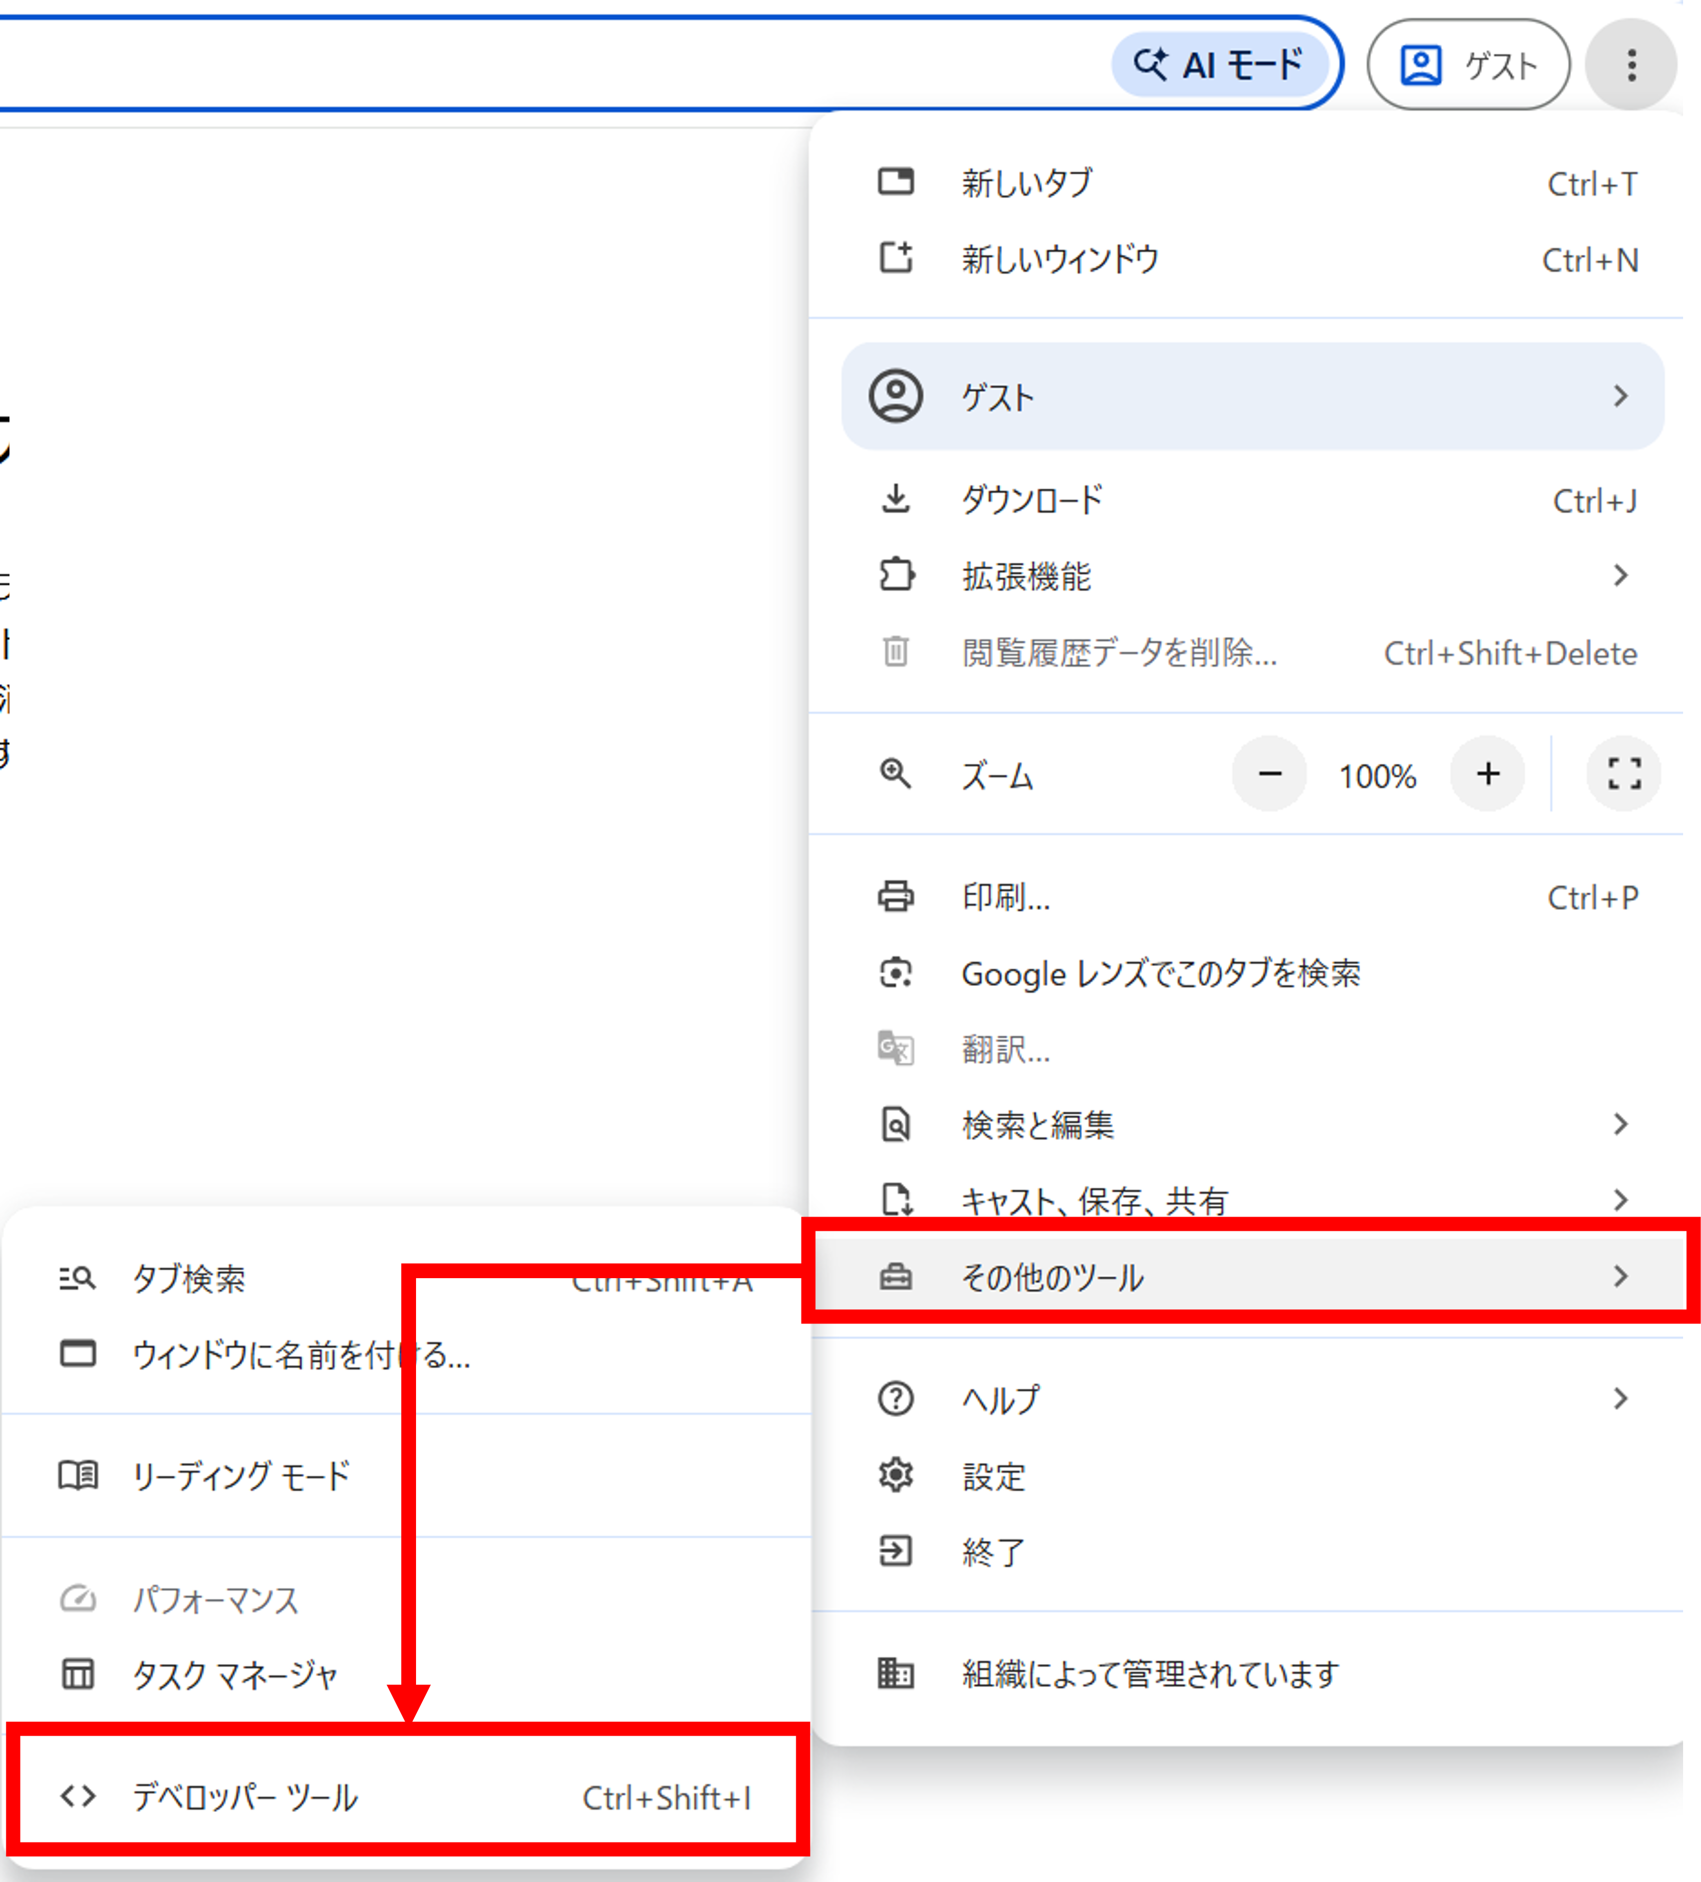Choose ウィンドウに名前を付ける... entry

click(x=301, y=1355)
